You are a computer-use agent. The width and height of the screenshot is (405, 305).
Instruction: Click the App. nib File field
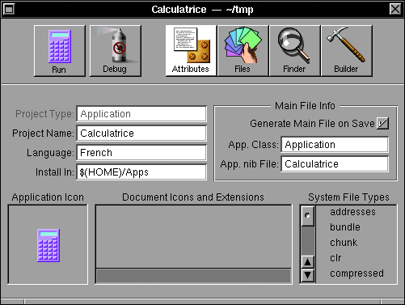pos(335,164)
